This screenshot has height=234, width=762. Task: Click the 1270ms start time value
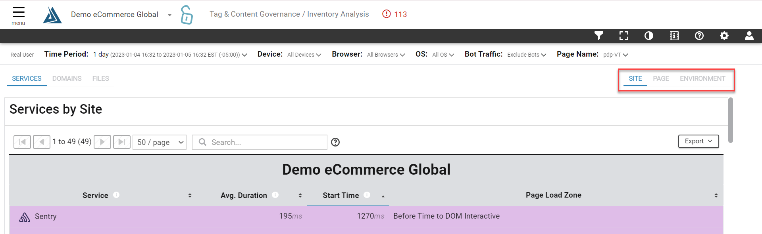pyautogui.click(x=371, y=216)
